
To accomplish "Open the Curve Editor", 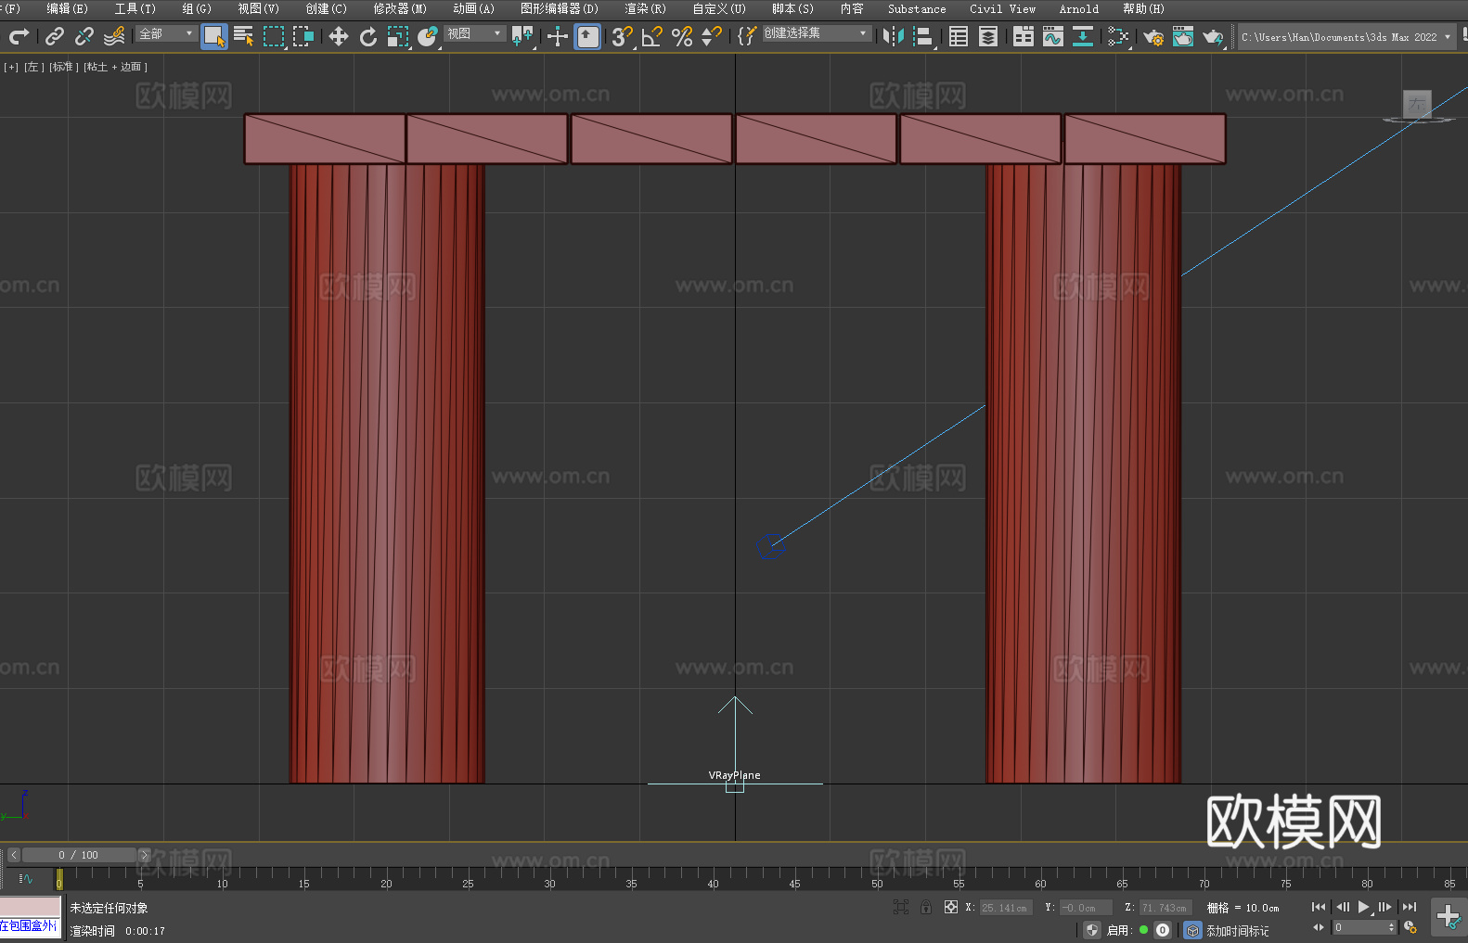I will click(1053, 36).
